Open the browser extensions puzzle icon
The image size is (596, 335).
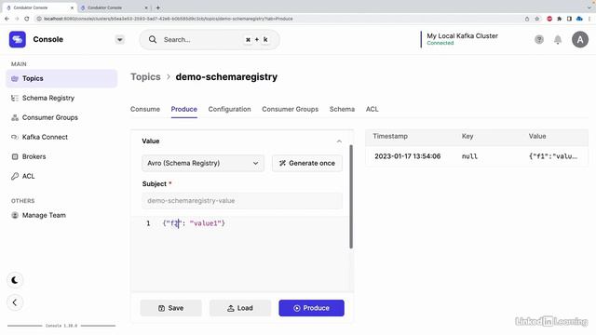pos(559,19)
